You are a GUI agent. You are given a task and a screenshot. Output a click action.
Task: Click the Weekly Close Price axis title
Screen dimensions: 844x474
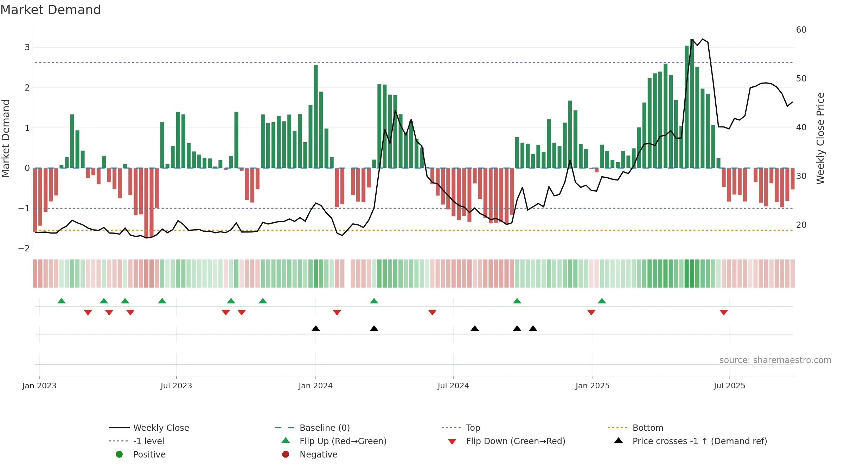(x=820, y=138)
